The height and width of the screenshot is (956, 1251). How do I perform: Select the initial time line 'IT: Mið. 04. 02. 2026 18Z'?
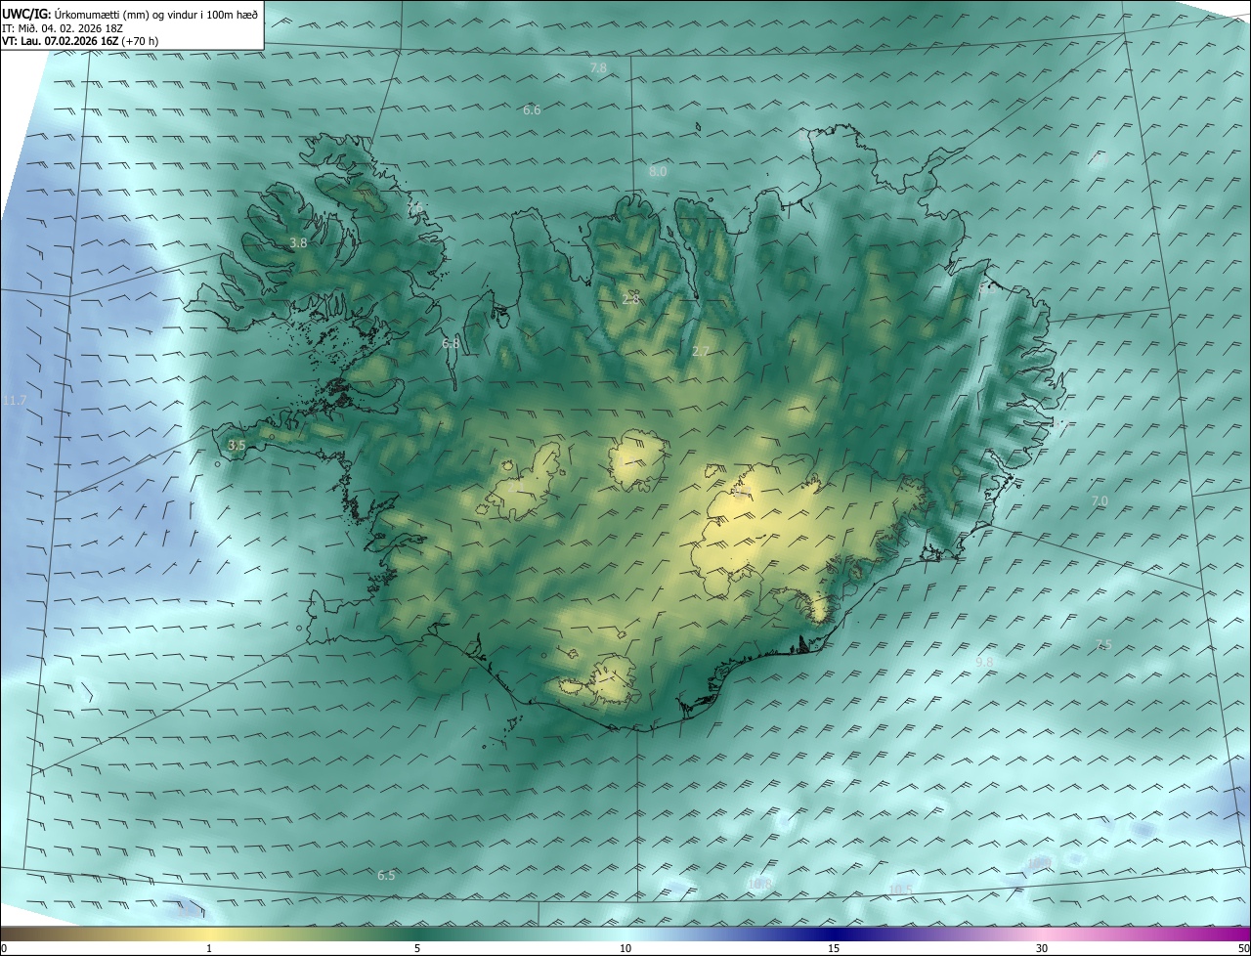point(62,27)
